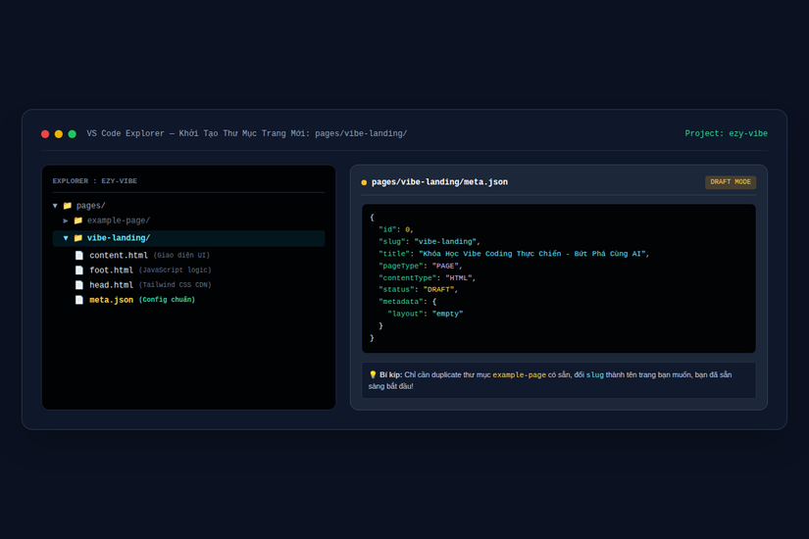Click the "id": 0 line
The width and height of the screenshot is (809, 539).
pyautogui.click(x=396, y=229)
